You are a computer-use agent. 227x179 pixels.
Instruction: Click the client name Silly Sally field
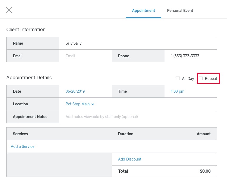(138, 43)
